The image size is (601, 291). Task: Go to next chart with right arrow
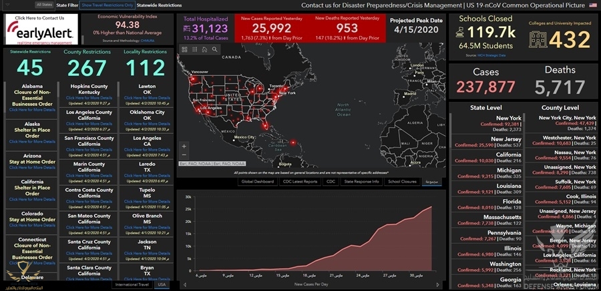point(437,284)
